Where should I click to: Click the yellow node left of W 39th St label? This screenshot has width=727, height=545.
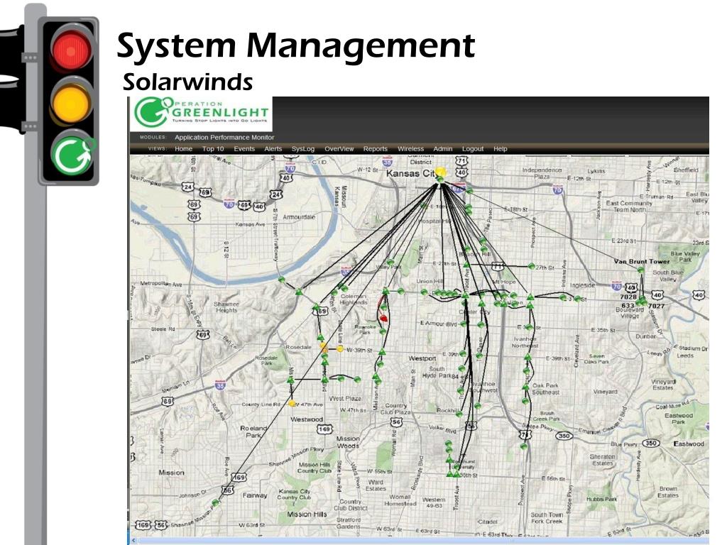(340, 349)
